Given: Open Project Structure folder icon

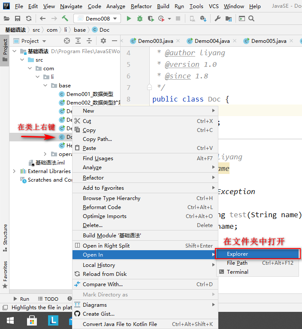Looking at the screenshot, I should click(x=229, y=19).
